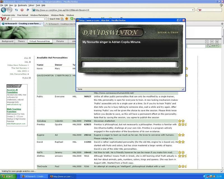Image resolution: width=224 pixels, height=179 pixels.
Task: Stop the page from loading
Action: 22,10
